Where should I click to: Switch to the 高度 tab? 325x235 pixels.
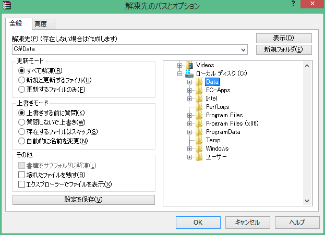[43, 24]
